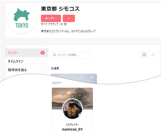This screenshot has width=161, height=132.
Task: Click the magnifier icon in member search
Action: pyautogui.click(x=54, y=55)
